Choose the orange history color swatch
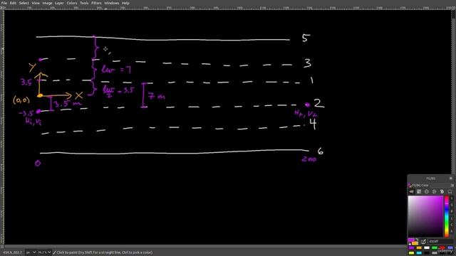The width and height of the screenshot is (456, 256). click(419, 248)
